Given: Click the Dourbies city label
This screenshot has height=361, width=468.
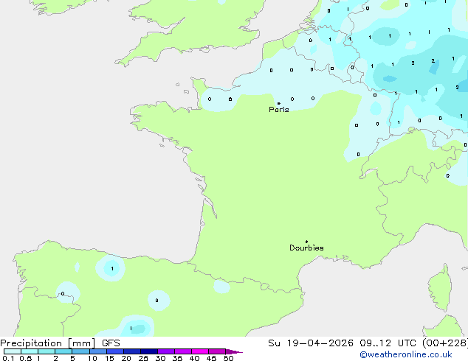Looking at the screenshot, I should pyautogui.click(x=306, y=248).
